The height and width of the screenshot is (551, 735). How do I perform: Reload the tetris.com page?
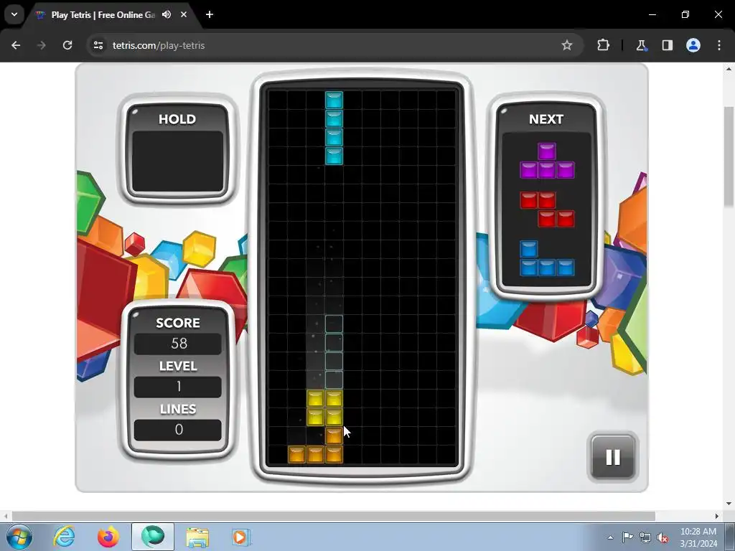point(67,45)
